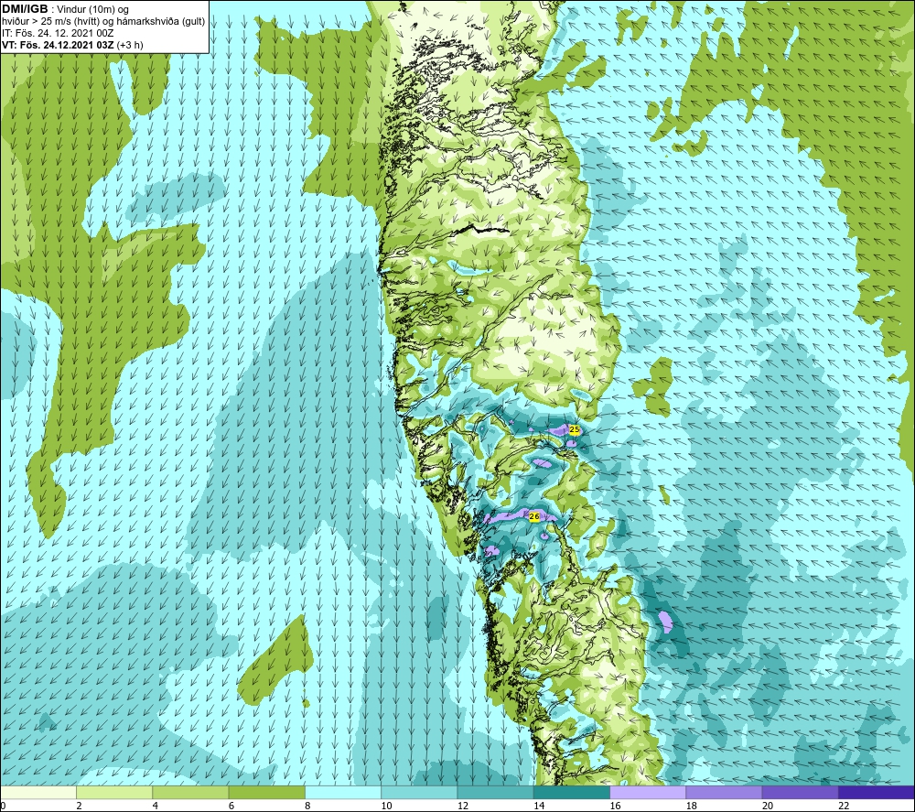This screenshot has width=915, height=812.
Task: Click the 'hviður > 25 m/s (hvítt)' legend line
Action: [50, 22]
